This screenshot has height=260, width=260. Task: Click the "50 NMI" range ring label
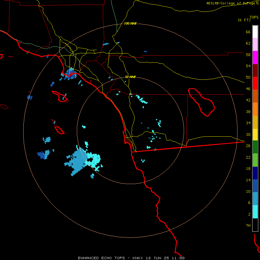[x=130, y=77]
